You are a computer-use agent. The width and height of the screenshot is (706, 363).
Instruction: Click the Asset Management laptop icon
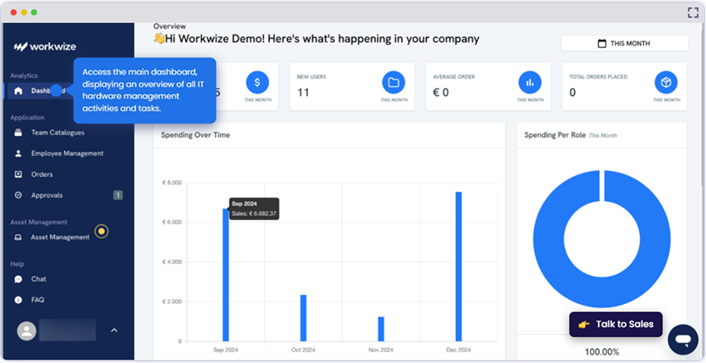click(x=19, y=238)
